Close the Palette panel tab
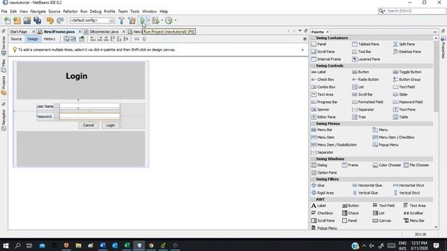Screen dimensions: 447x251 click(x=328, y=32)
